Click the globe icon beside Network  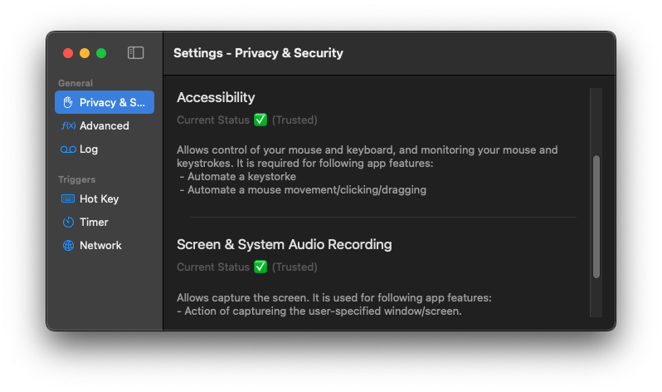coord(68,246)
